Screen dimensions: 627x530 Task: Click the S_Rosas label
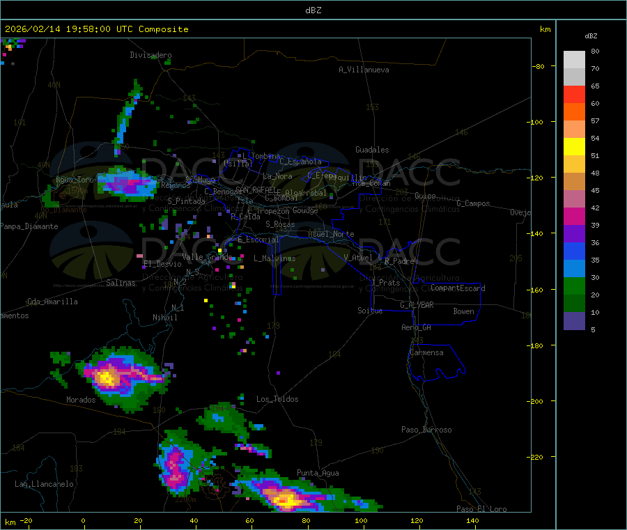(280, 224)
